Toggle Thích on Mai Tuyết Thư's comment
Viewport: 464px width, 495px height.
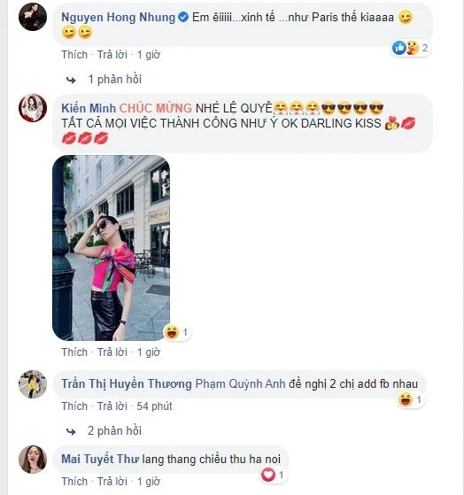[74, 482]
